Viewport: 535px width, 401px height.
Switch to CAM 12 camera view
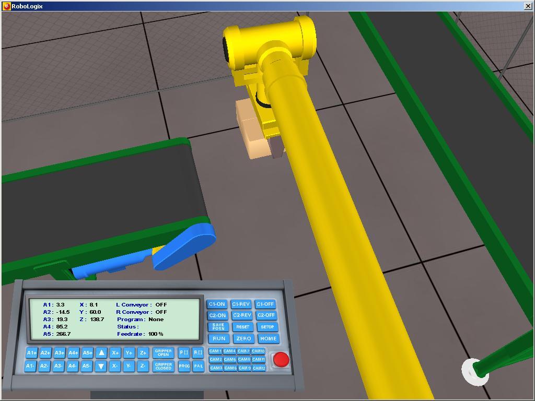pos(259,368)
